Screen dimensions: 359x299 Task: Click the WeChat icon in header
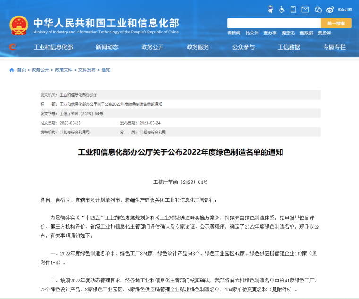tap(318, 9)
